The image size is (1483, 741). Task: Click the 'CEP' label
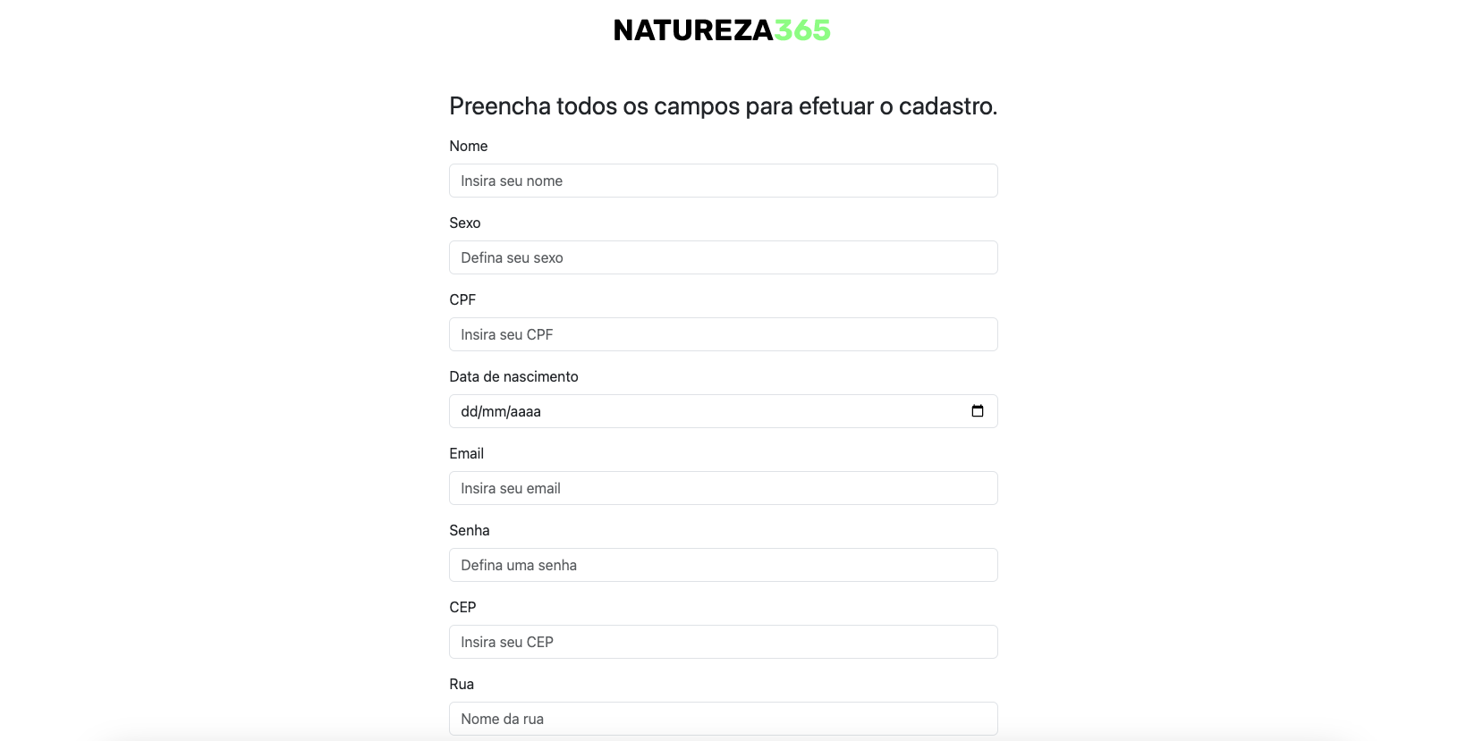coord(462,607)
